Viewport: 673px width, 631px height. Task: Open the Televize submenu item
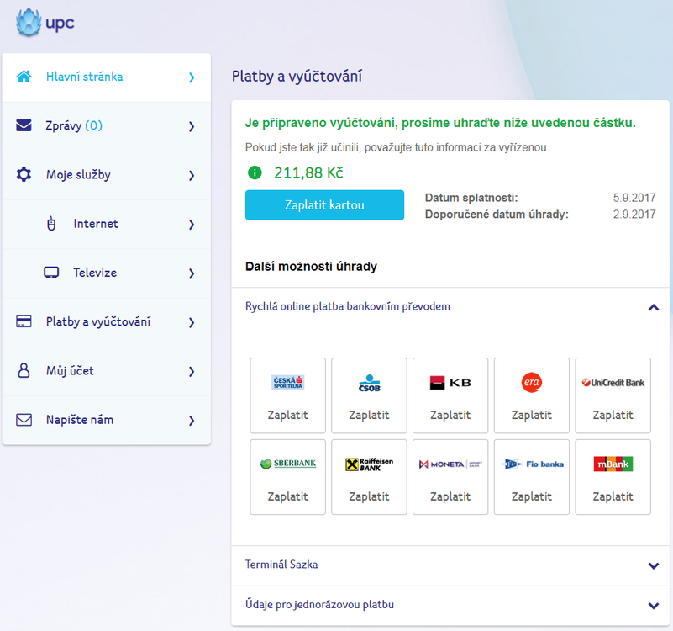107,273
